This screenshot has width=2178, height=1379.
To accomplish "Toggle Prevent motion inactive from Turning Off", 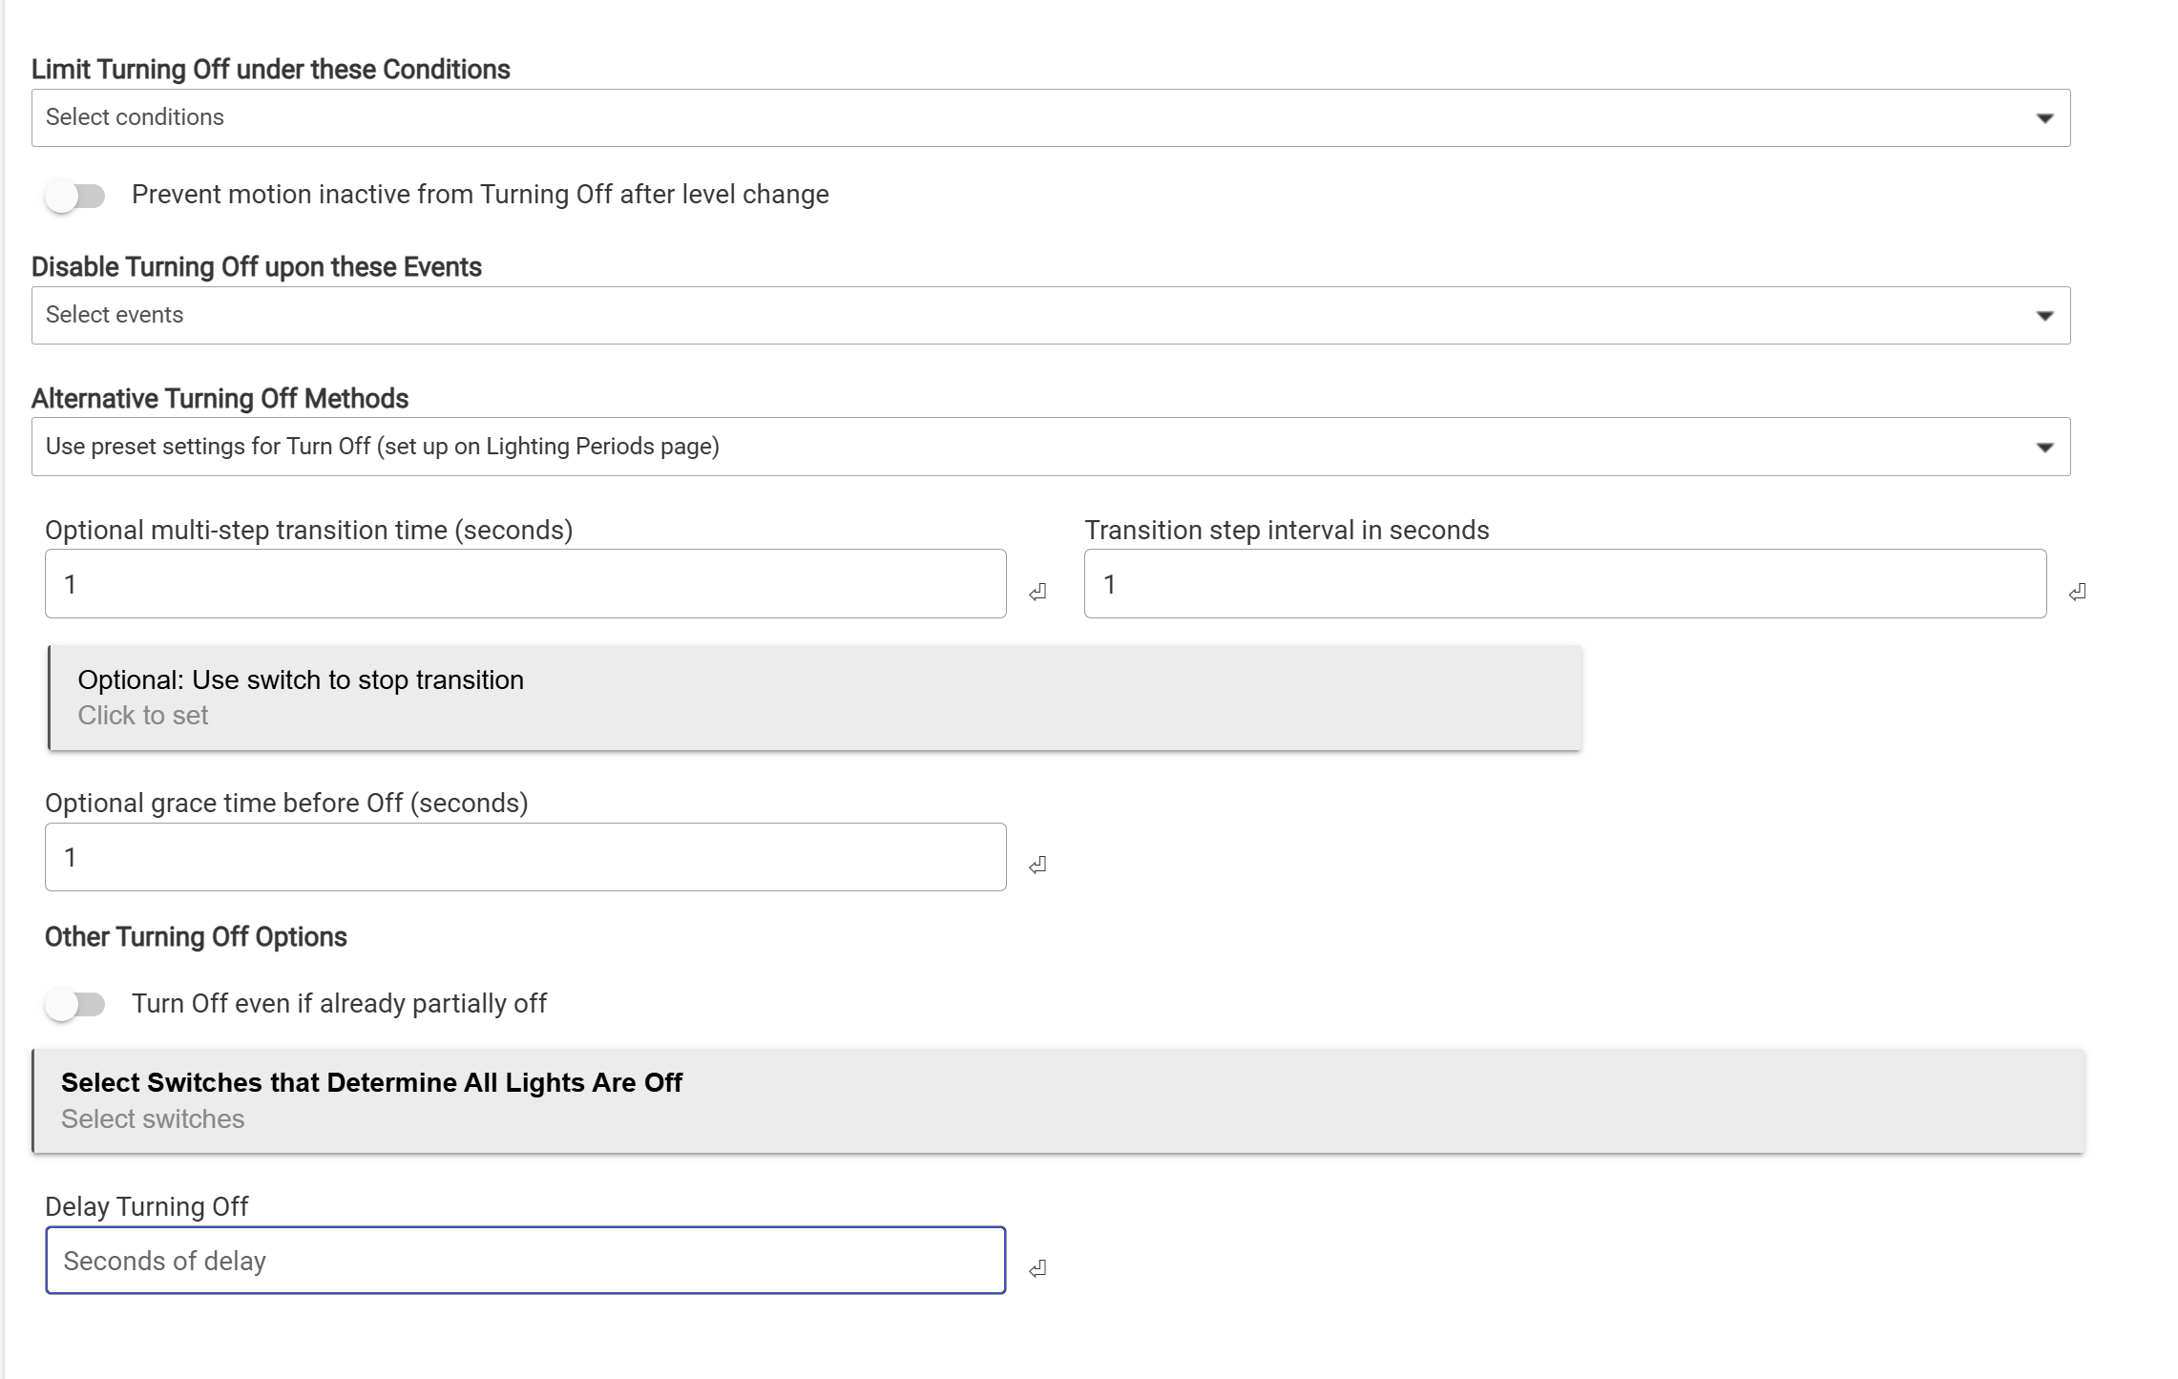I will (75, 197).
